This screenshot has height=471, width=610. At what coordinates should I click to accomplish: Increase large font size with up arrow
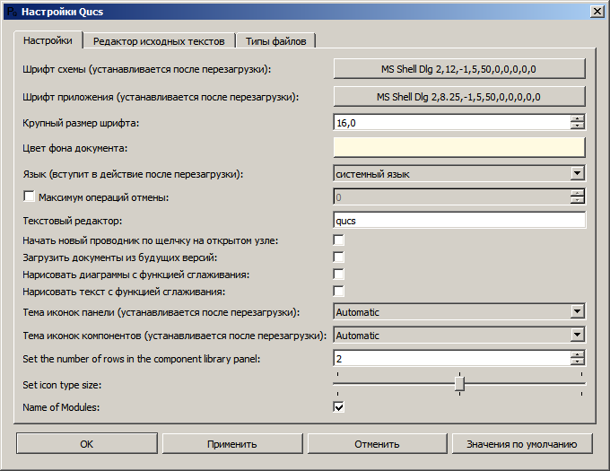point(577,118)
